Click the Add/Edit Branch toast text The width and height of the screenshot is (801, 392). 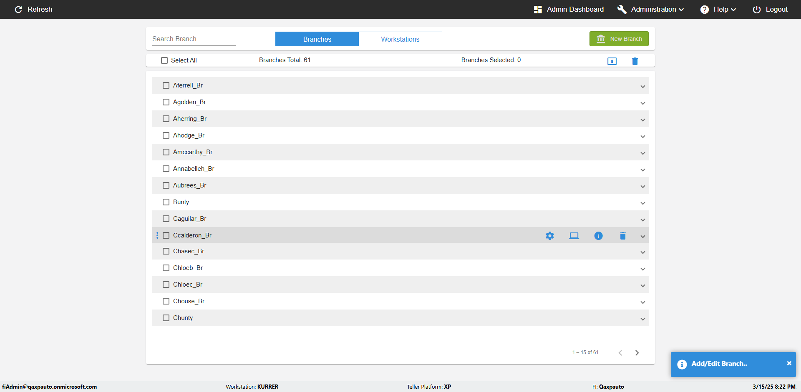(719, 363)
